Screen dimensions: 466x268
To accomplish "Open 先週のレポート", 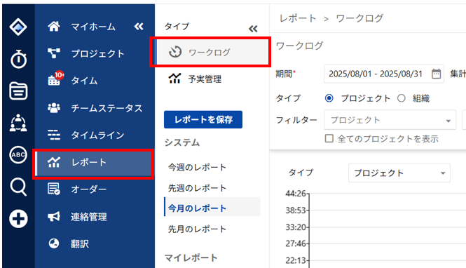I will (197, 188).
